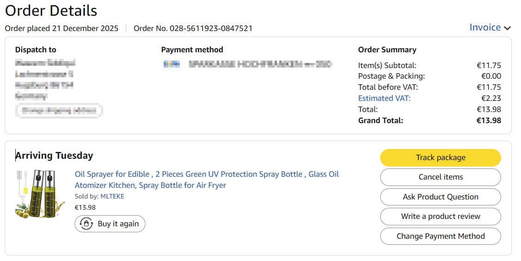The height and width of the screenshot is (261, 521).
Task: Click the Cancel items button
Action: (x=440, y=177)
